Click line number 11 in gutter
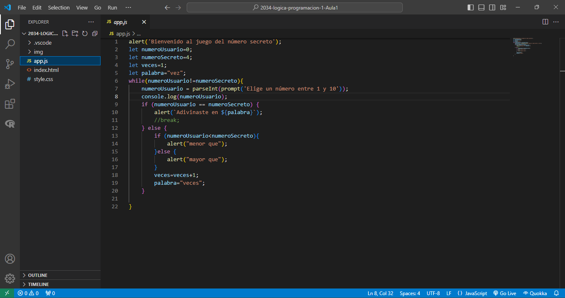The image size is (565, 298). click(115, 120)
